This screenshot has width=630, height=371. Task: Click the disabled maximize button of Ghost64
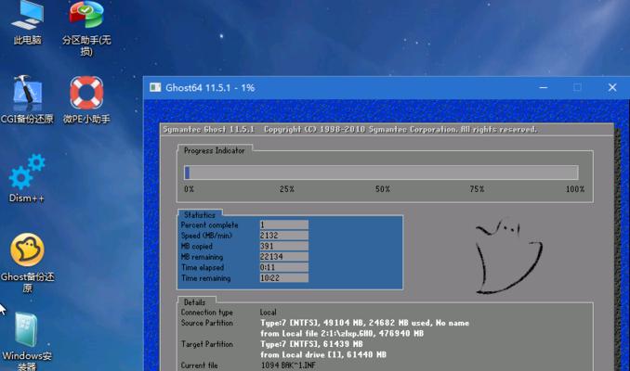pyautogui.click(x=577, y=87)
